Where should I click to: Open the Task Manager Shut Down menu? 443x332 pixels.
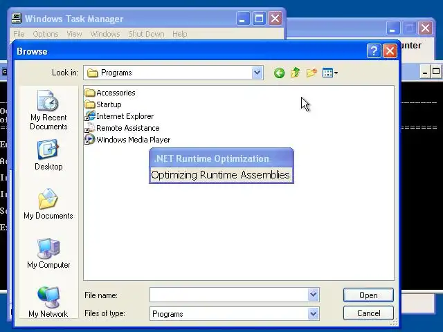click(x=146, y=34)
